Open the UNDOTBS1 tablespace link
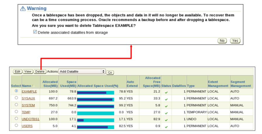The image size is (262, 134). point(31,119)
